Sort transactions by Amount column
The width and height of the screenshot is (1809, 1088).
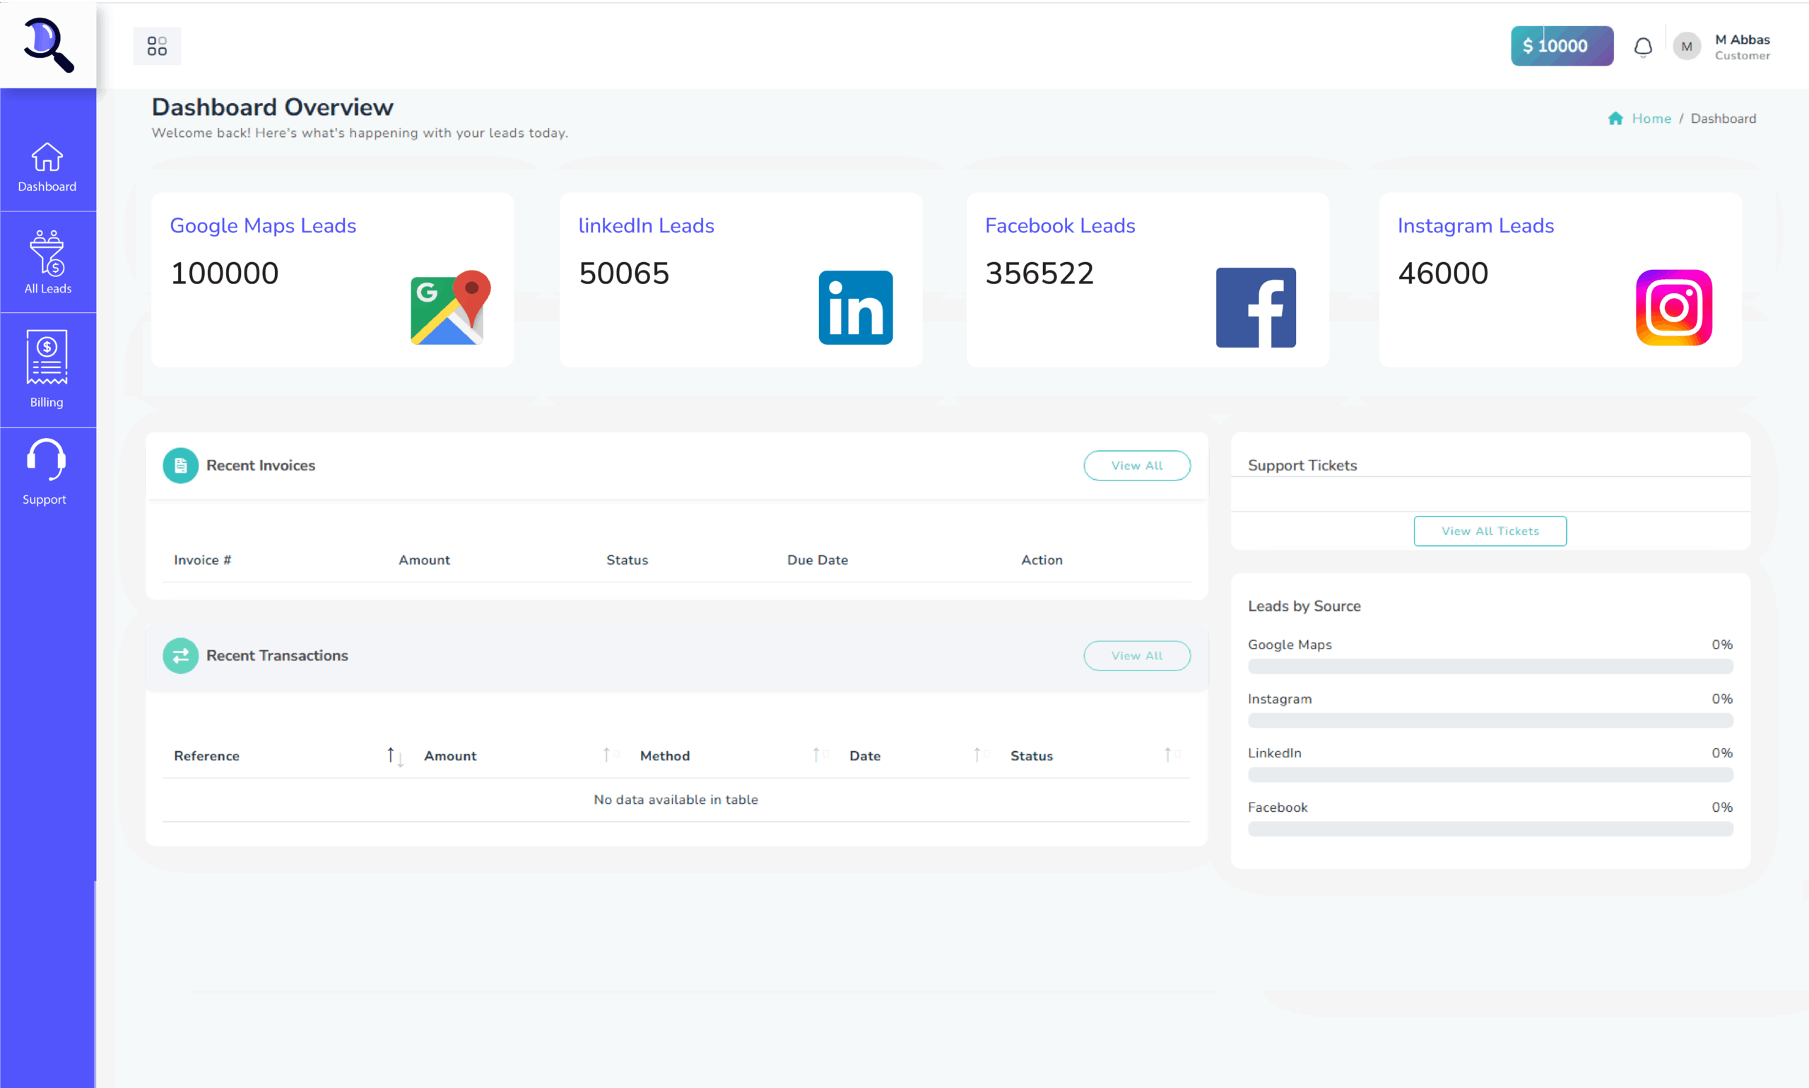[x=450, y=756]
